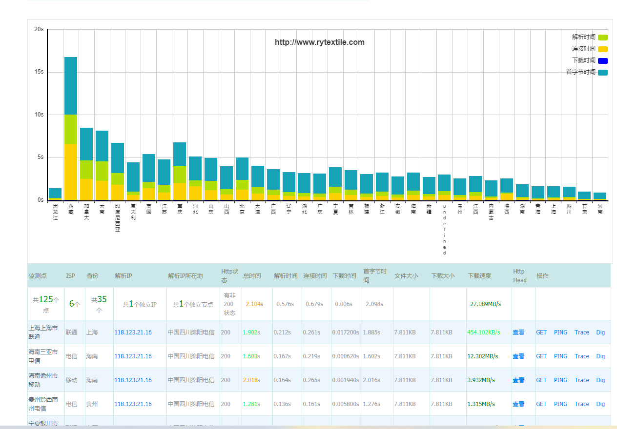Click the chart title http://www.rytextile.com

pyautogui.click(x=319, y=42)
